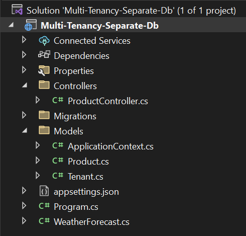Select the Dependencies label

tap(81, 56)
